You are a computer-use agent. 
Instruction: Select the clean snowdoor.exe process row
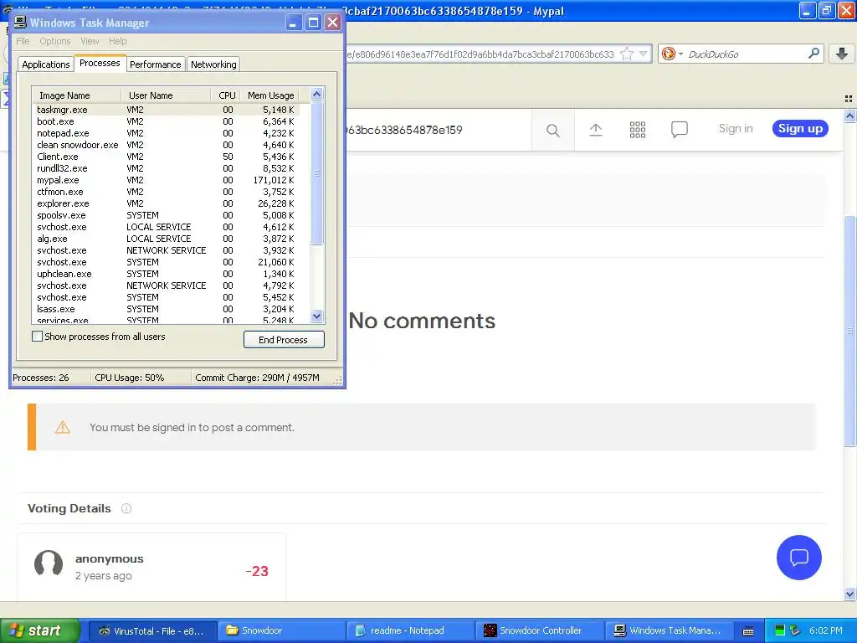click(167, 145)
